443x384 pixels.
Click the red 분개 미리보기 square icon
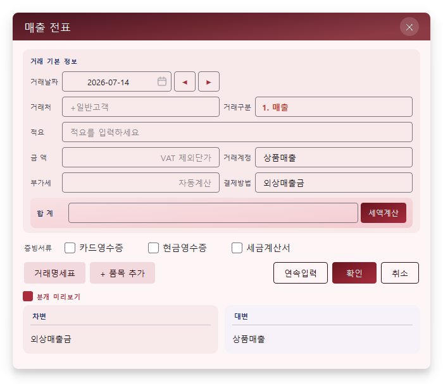pyautogui.click(x=28, y=296)
